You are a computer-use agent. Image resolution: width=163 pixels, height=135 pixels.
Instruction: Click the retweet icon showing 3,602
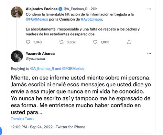62,42
